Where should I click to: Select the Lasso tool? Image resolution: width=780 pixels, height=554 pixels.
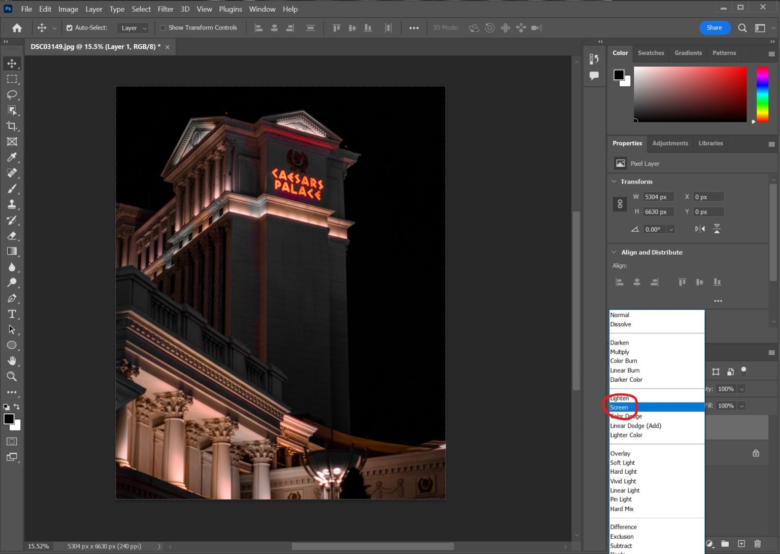[x=12, y=95]
